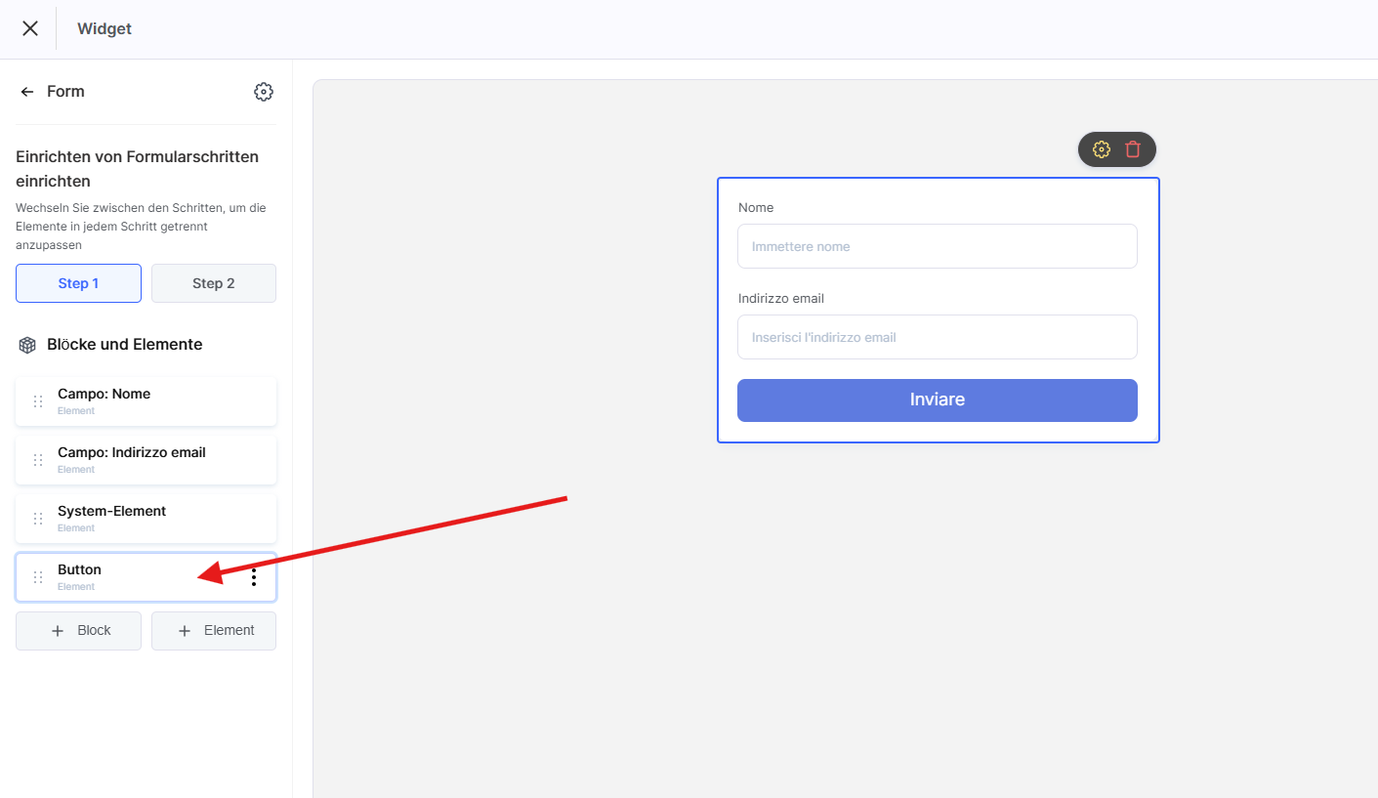Add a new Block
The image size is (1378, 798).
click(78, 631)
